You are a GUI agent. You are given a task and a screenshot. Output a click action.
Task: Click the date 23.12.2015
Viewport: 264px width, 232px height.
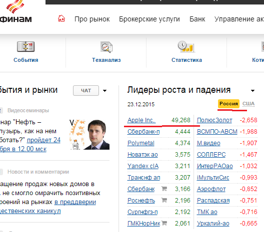click(141, 104)
